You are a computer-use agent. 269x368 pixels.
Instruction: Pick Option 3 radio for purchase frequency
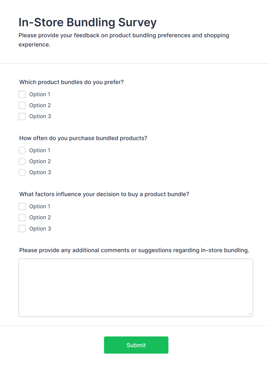(22, 172)
